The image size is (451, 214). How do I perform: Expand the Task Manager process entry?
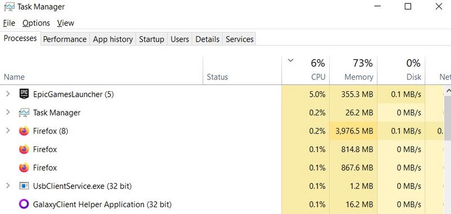(x=8, y=112)
